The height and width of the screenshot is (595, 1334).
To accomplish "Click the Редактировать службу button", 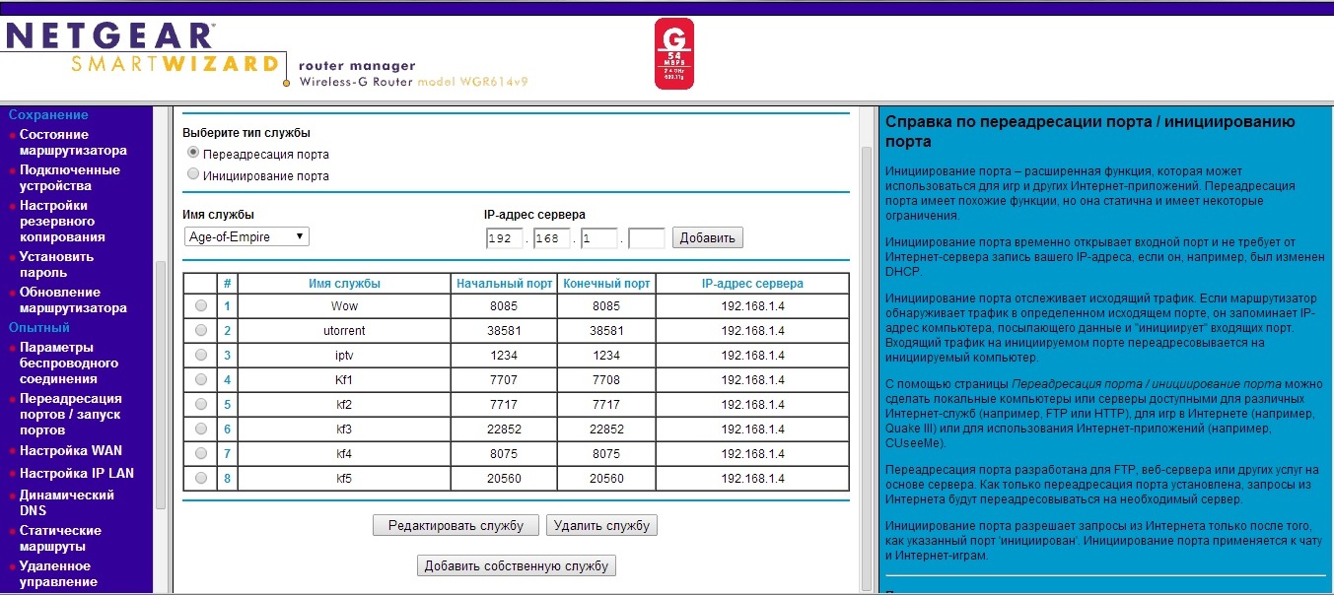I will (456, 525).
